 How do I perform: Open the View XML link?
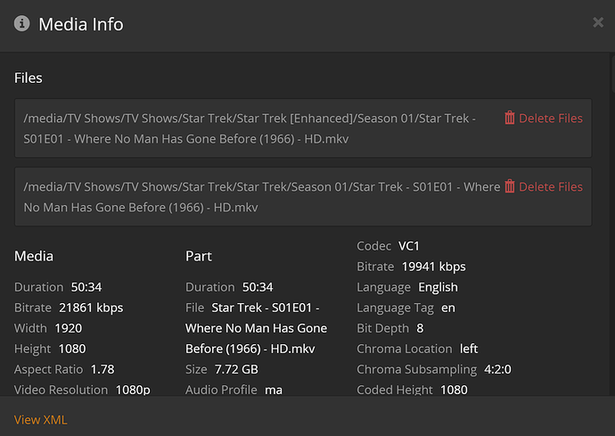(40, 419)
